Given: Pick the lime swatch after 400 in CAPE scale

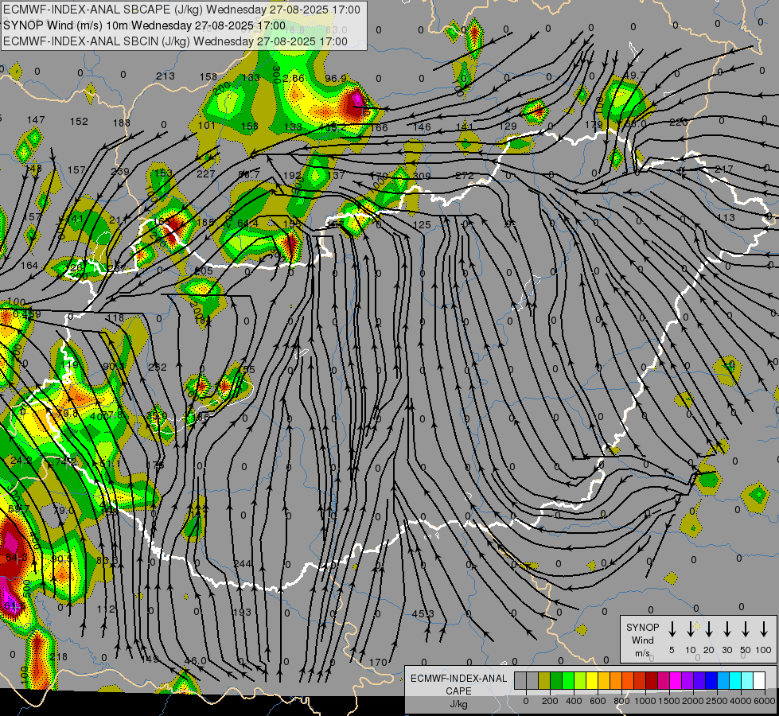Looking at the screenshot, I should [x=580, y=681].
